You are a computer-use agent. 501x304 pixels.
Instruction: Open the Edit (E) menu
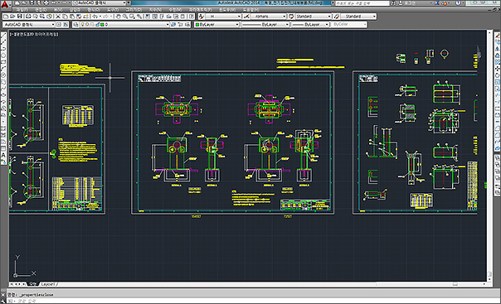[41, 10]
